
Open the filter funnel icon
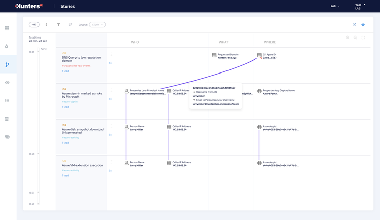coord(58,25)
